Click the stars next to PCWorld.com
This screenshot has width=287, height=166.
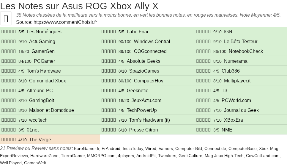tap(204, 101)
